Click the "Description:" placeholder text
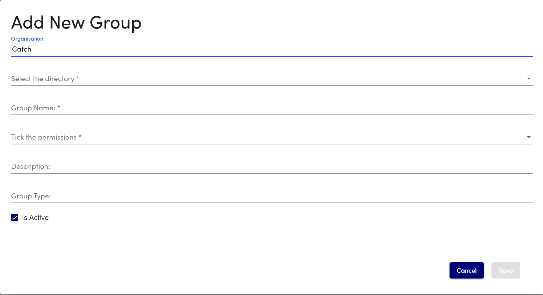The width and height of the screenshot is (543, 295). point(31,166)
